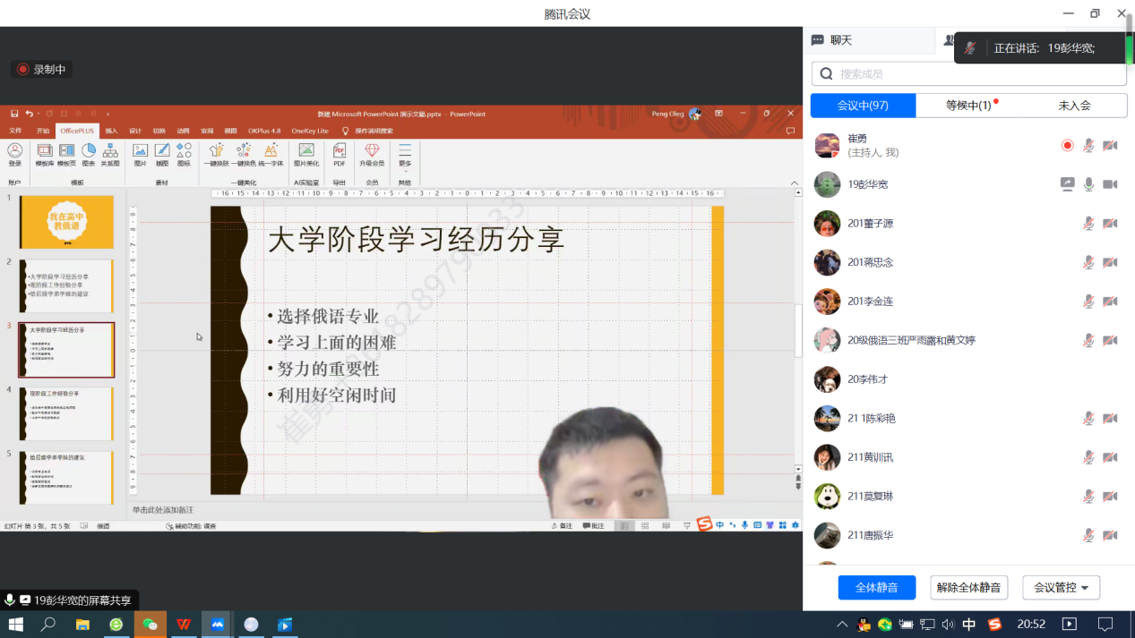Image resolution: width=1135 pixels, height=638 pixels.
Task: Open the 关系图 relationship diagram tool
Action: [x=110, y=154]
